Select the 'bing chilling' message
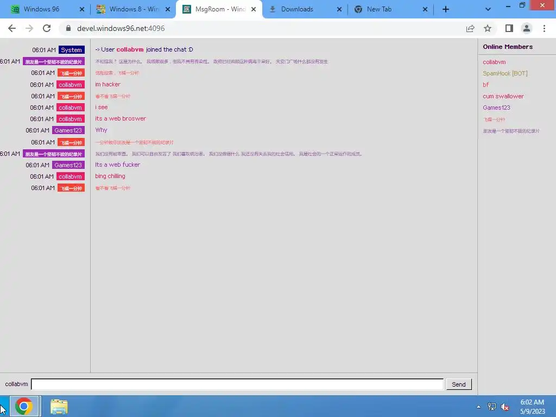556x417 pixels. tap(110, 176)
